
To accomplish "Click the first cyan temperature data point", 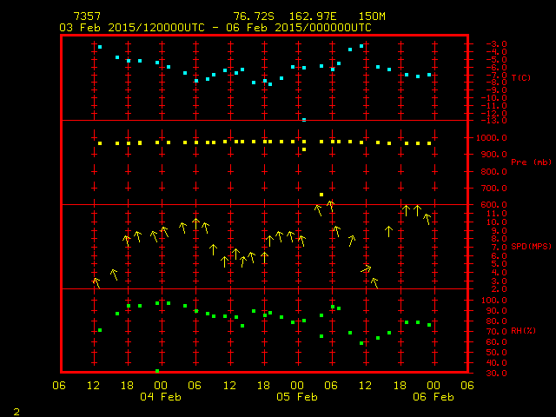I will coord(100,47).
